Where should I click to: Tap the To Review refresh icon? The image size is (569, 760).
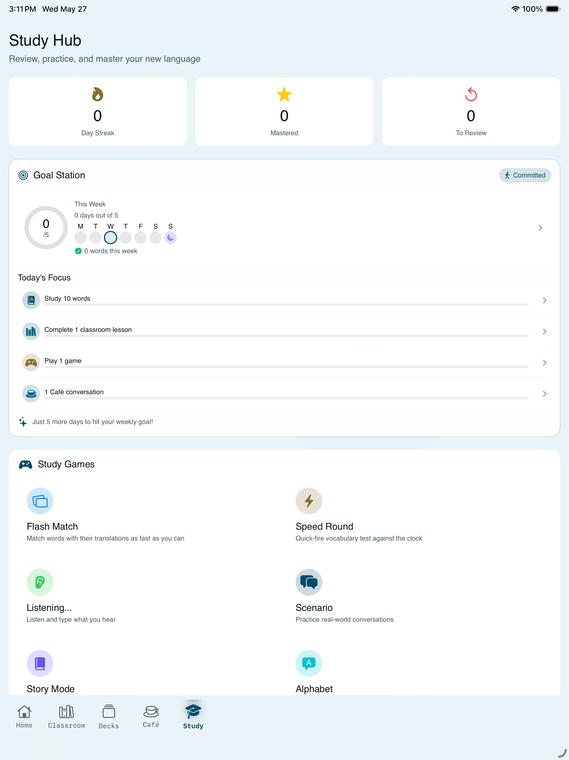tap(471, 95)
